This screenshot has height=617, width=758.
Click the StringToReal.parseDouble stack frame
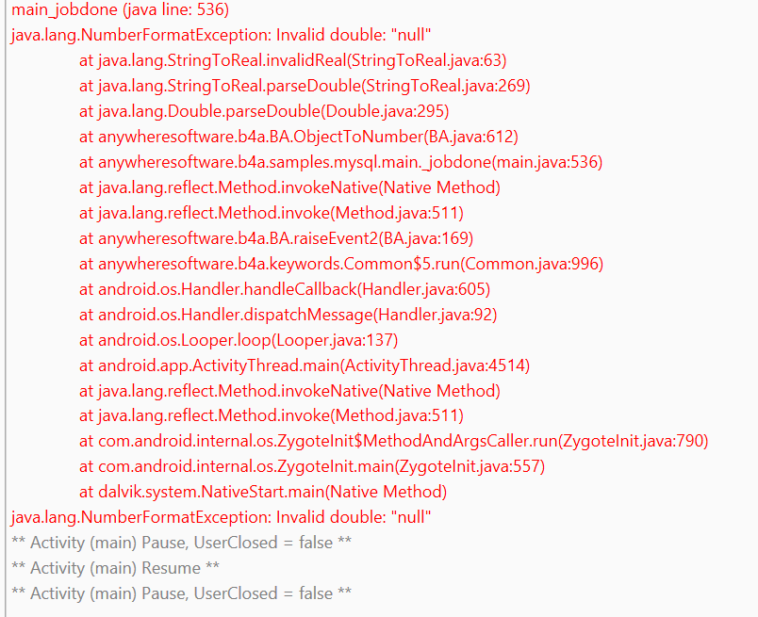click(x=305, y=87)
